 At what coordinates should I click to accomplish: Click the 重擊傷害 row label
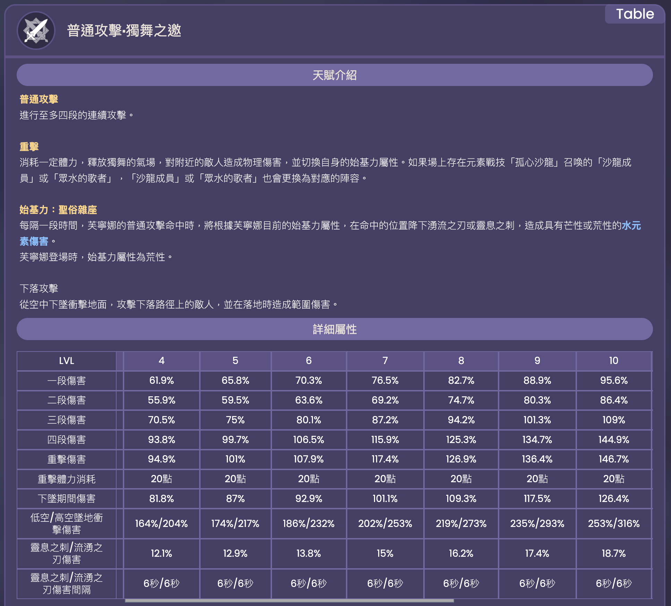tap(67, 459)
